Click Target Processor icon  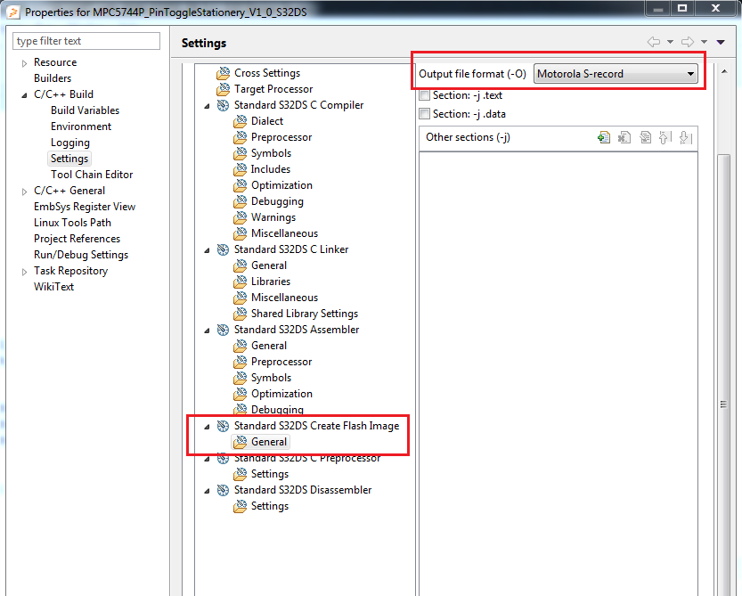[x=223, y=89]
